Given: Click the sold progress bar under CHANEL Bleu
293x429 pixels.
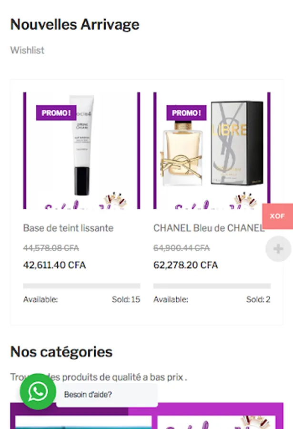Looking at the screenshot, I should click(212, 286).
